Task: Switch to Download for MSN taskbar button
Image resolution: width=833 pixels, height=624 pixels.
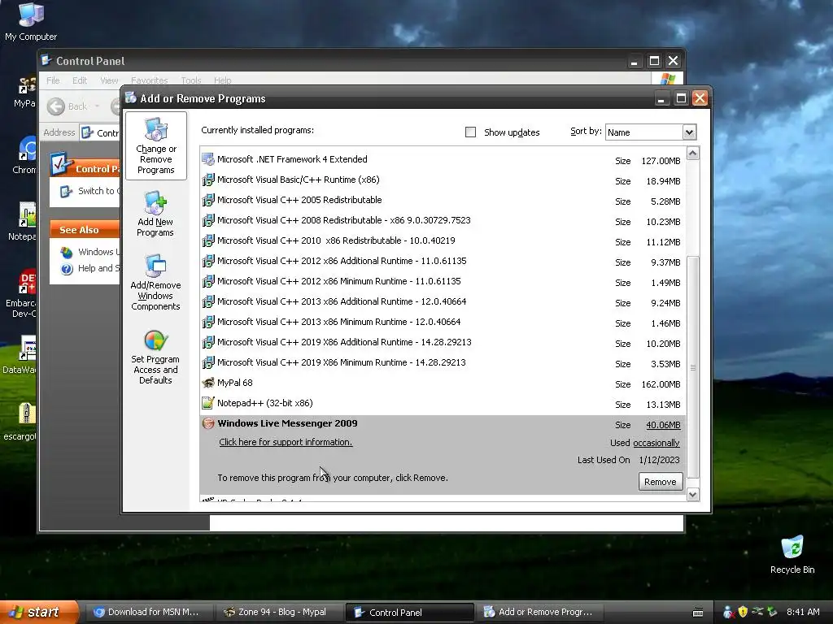Action: 148,612
